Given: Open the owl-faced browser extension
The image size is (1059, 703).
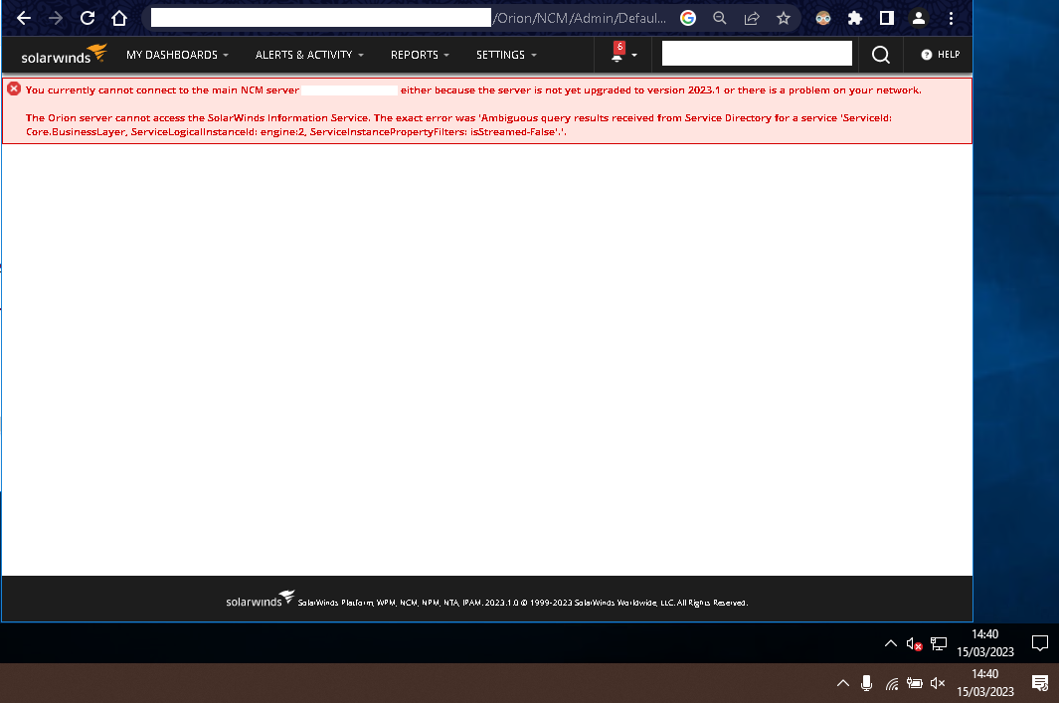Looking at the screenshot, I should coord(822,18).
